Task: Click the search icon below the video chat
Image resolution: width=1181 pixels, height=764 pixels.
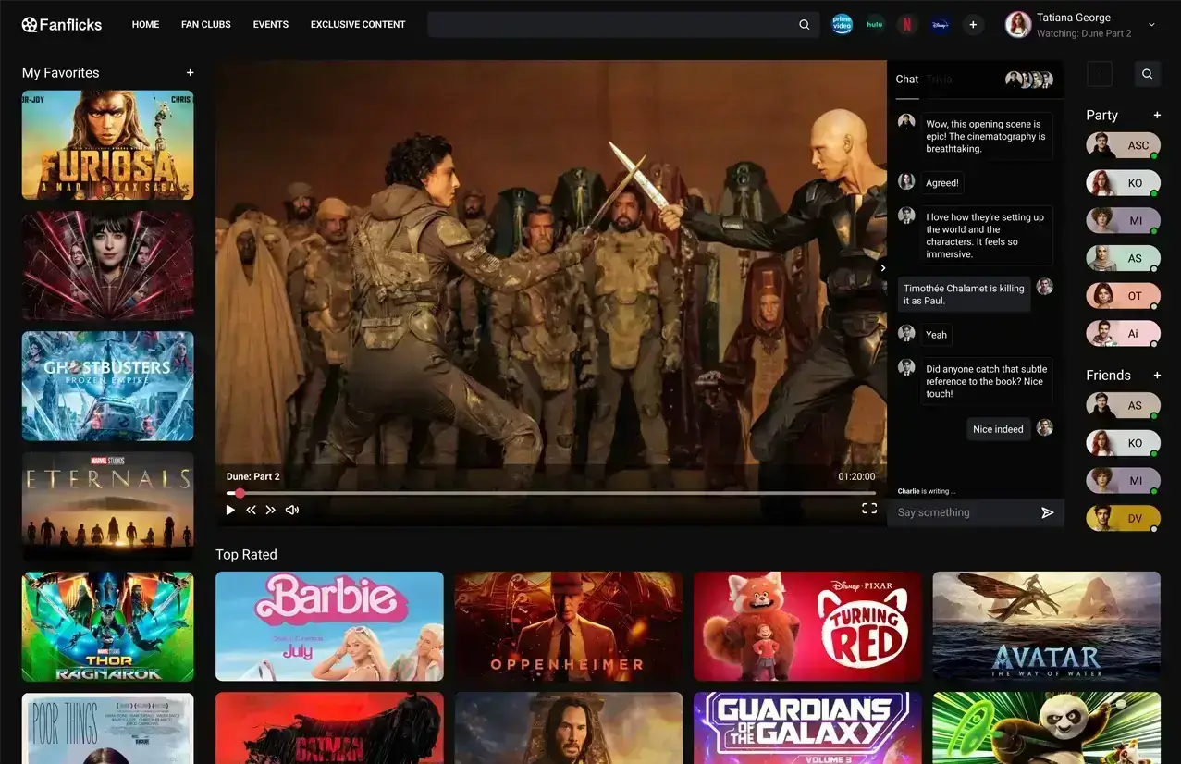Action: click(1147, 73)
